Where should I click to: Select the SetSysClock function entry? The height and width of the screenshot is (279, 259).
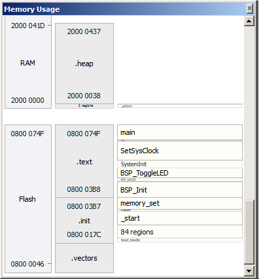(x=180, y=151)
